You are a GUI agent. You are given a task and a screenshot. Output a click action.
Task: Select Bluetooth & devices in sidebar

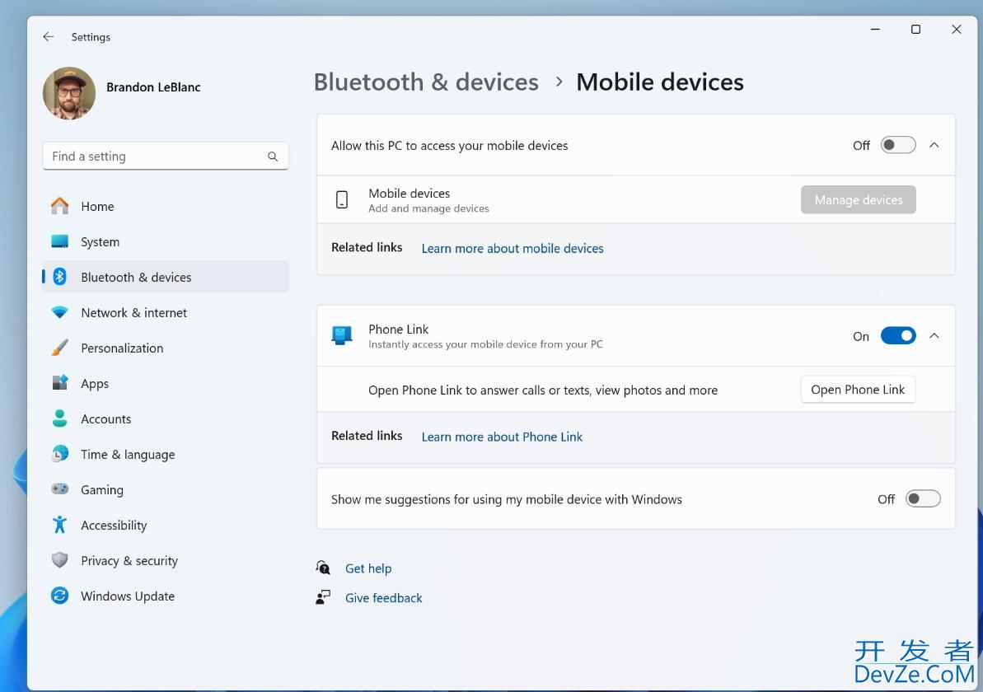click(x=166, y=277)
